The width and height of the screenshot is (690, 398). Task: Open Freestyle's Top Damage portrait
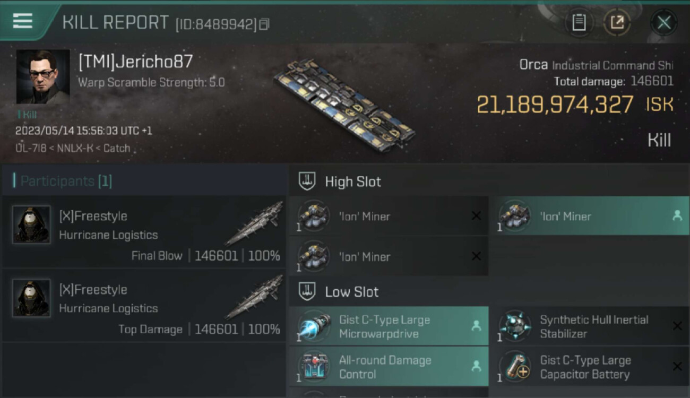tap(31, 298)
